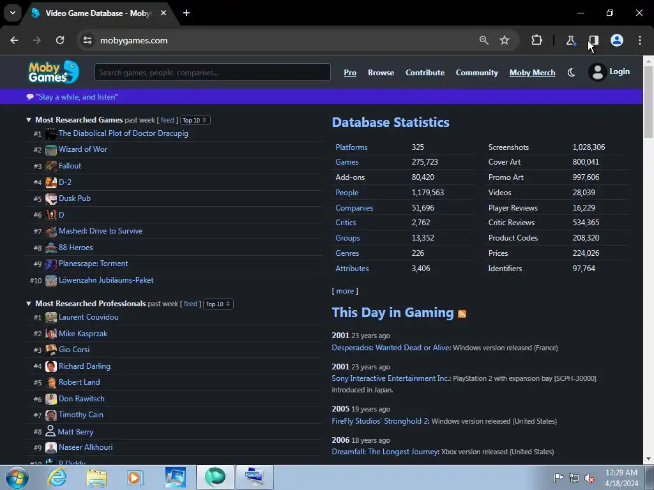Open the Chrome Labs flask icon
Viewport: 654px width, 490px height.
[x=570, y=40]
